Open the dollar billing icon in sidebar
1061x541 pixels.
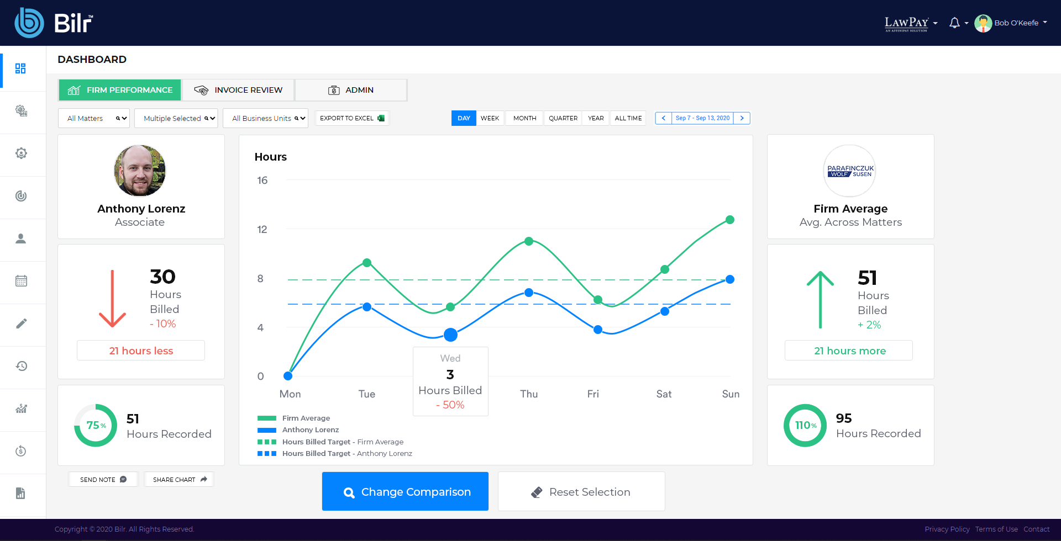21,451
